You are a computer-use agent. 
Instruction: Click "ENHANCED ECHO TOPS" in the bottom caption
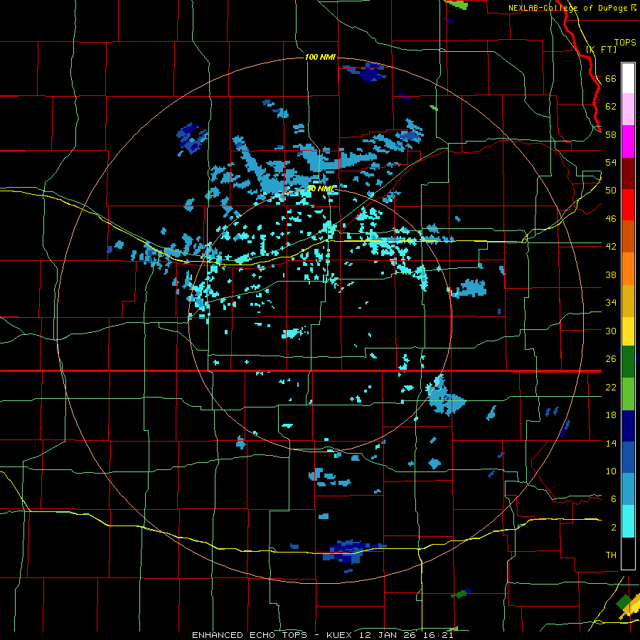[250, 635]
